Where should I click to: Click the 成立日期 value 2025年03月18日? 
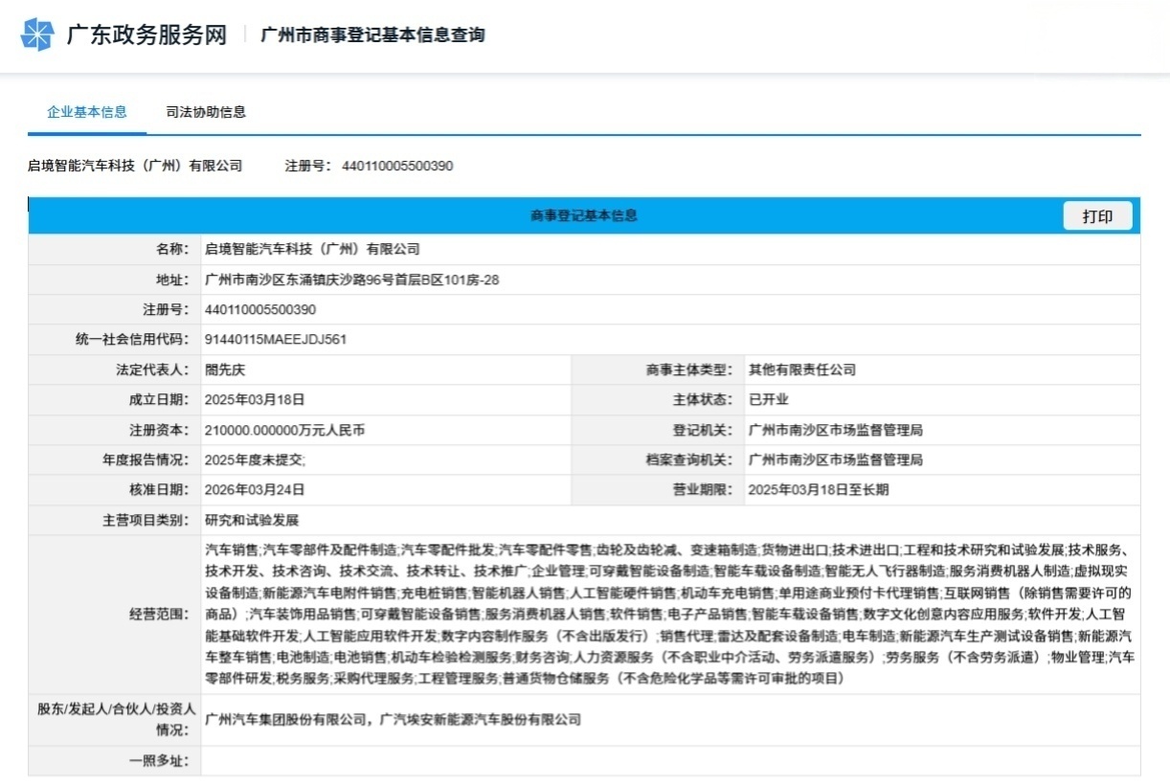click(254, 399)
